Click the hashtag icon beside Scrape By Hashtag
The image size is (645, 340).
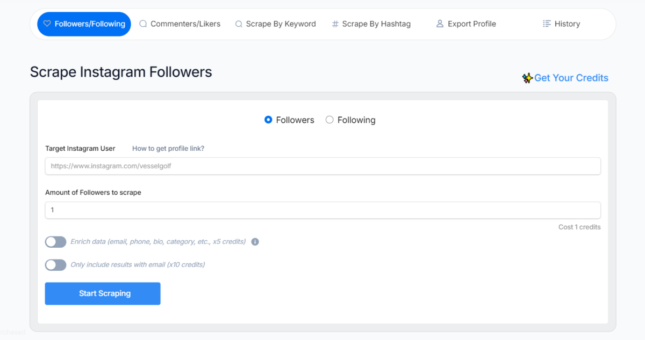point(335,24)
